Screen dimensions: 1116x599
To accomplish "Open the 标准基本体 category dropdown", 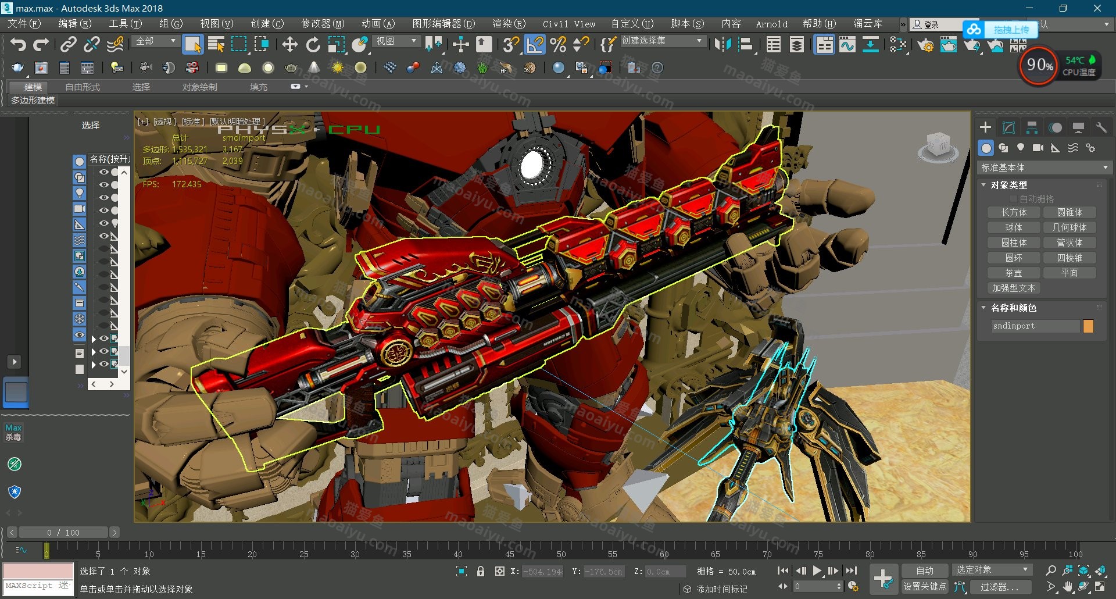I will (1044, 167).
